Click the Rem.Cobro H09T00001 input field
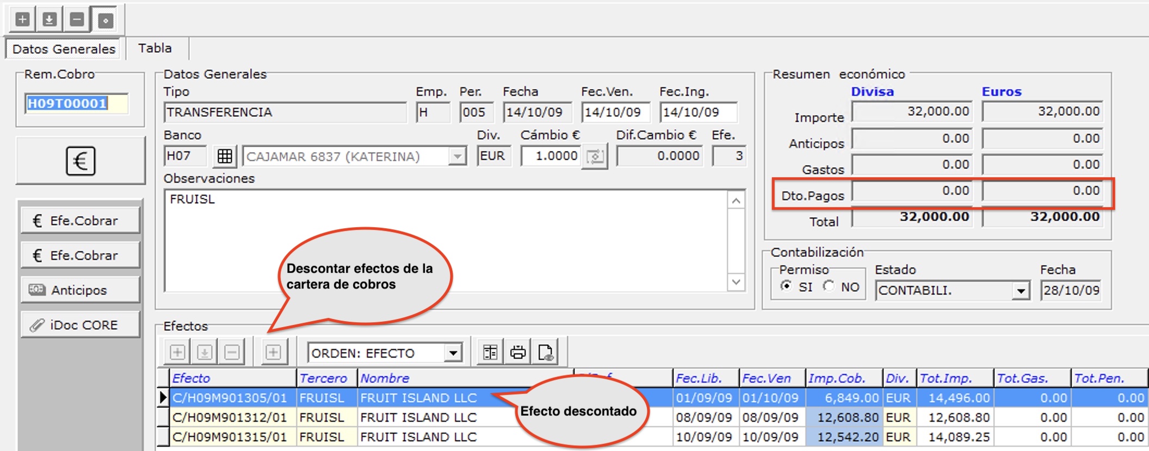This screenshot has width=1149, height=451. (76, 104)
